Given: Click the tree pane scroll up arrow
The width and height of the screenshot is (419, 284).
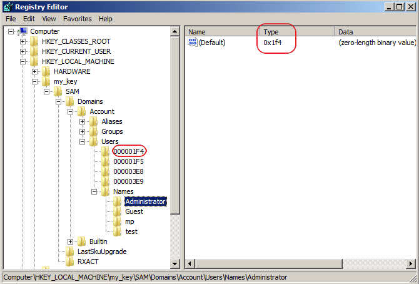Looking at the screenshot, I should coord(175,32).
